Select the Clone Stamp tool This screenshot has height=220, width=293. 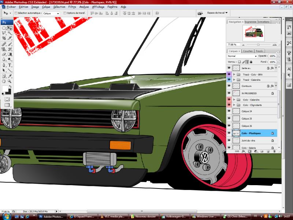point(4,49)
